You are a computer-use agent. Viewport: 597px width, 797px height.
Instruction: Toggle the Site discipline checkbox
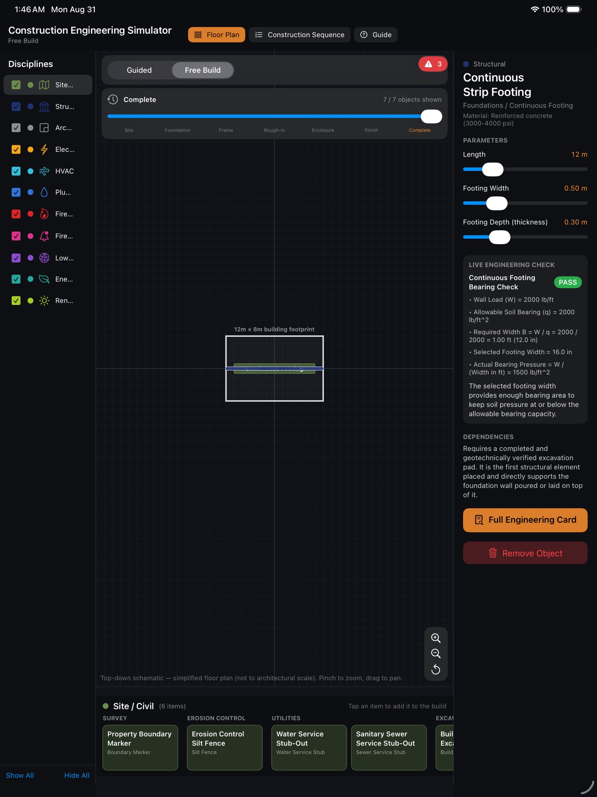[16, 85]
